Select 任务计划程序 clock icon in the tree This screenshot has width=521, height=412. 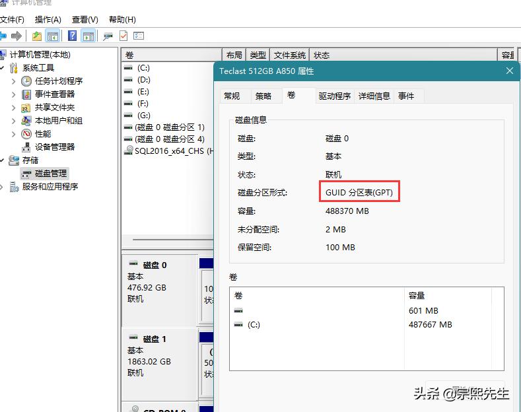click(26, 81)
